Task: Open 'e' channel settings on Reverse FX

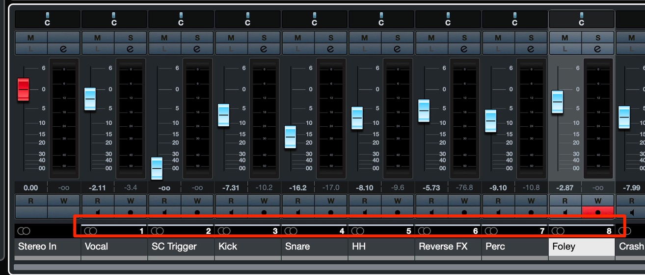Action: click(464, 49)
